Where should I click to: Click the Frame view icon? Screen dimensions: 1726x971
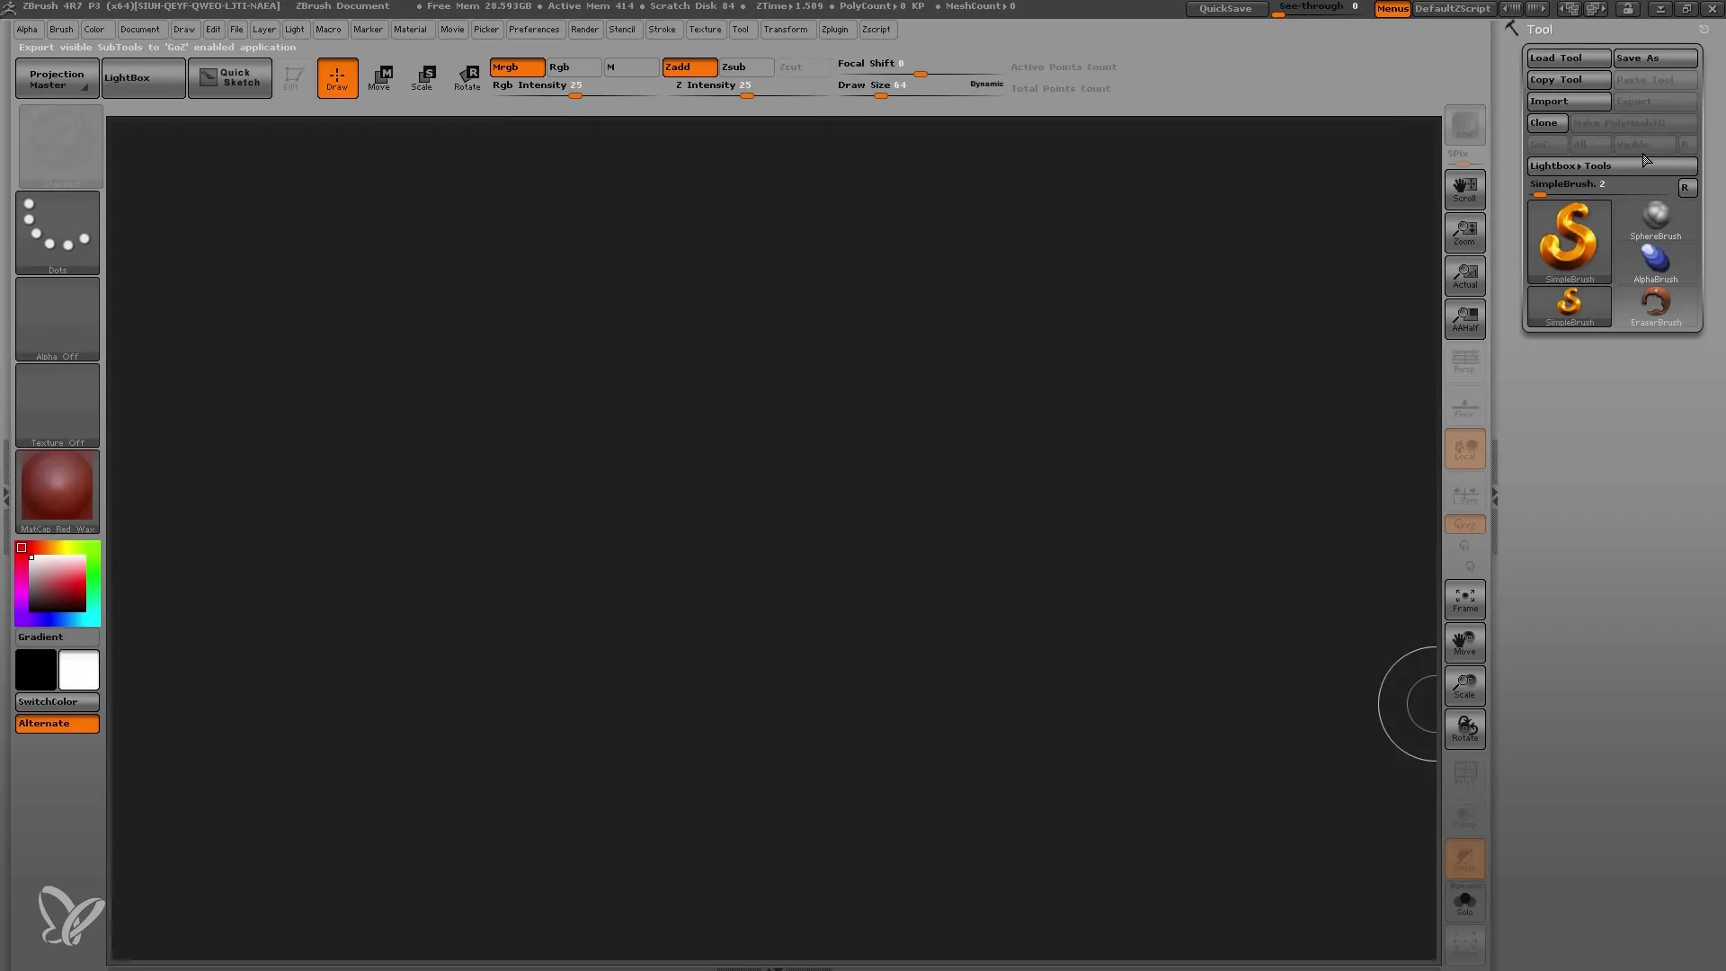point(1465,599)
